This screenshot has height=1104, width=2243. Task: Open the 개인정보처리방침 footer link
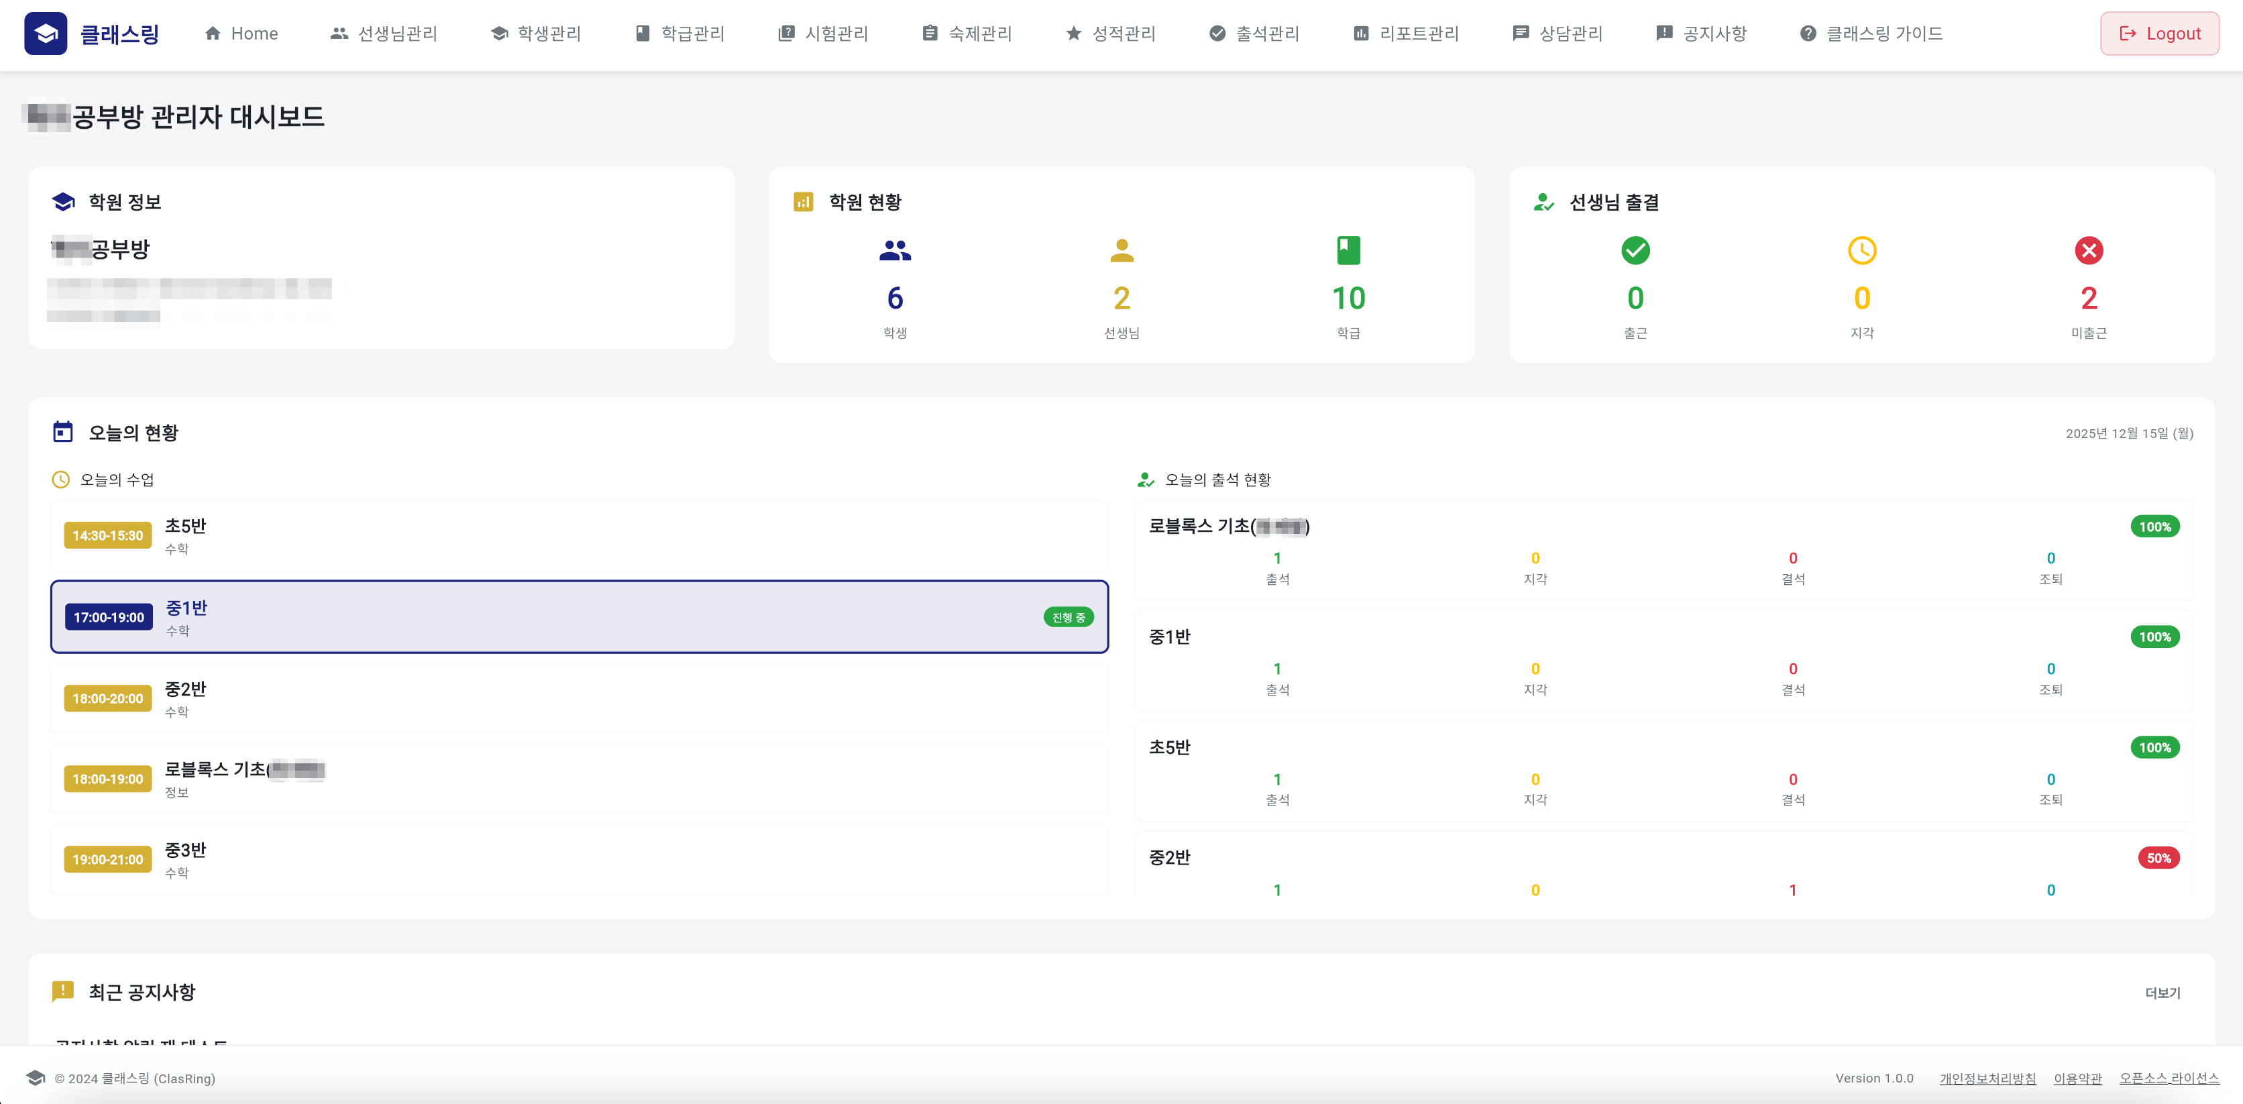1987,1078
